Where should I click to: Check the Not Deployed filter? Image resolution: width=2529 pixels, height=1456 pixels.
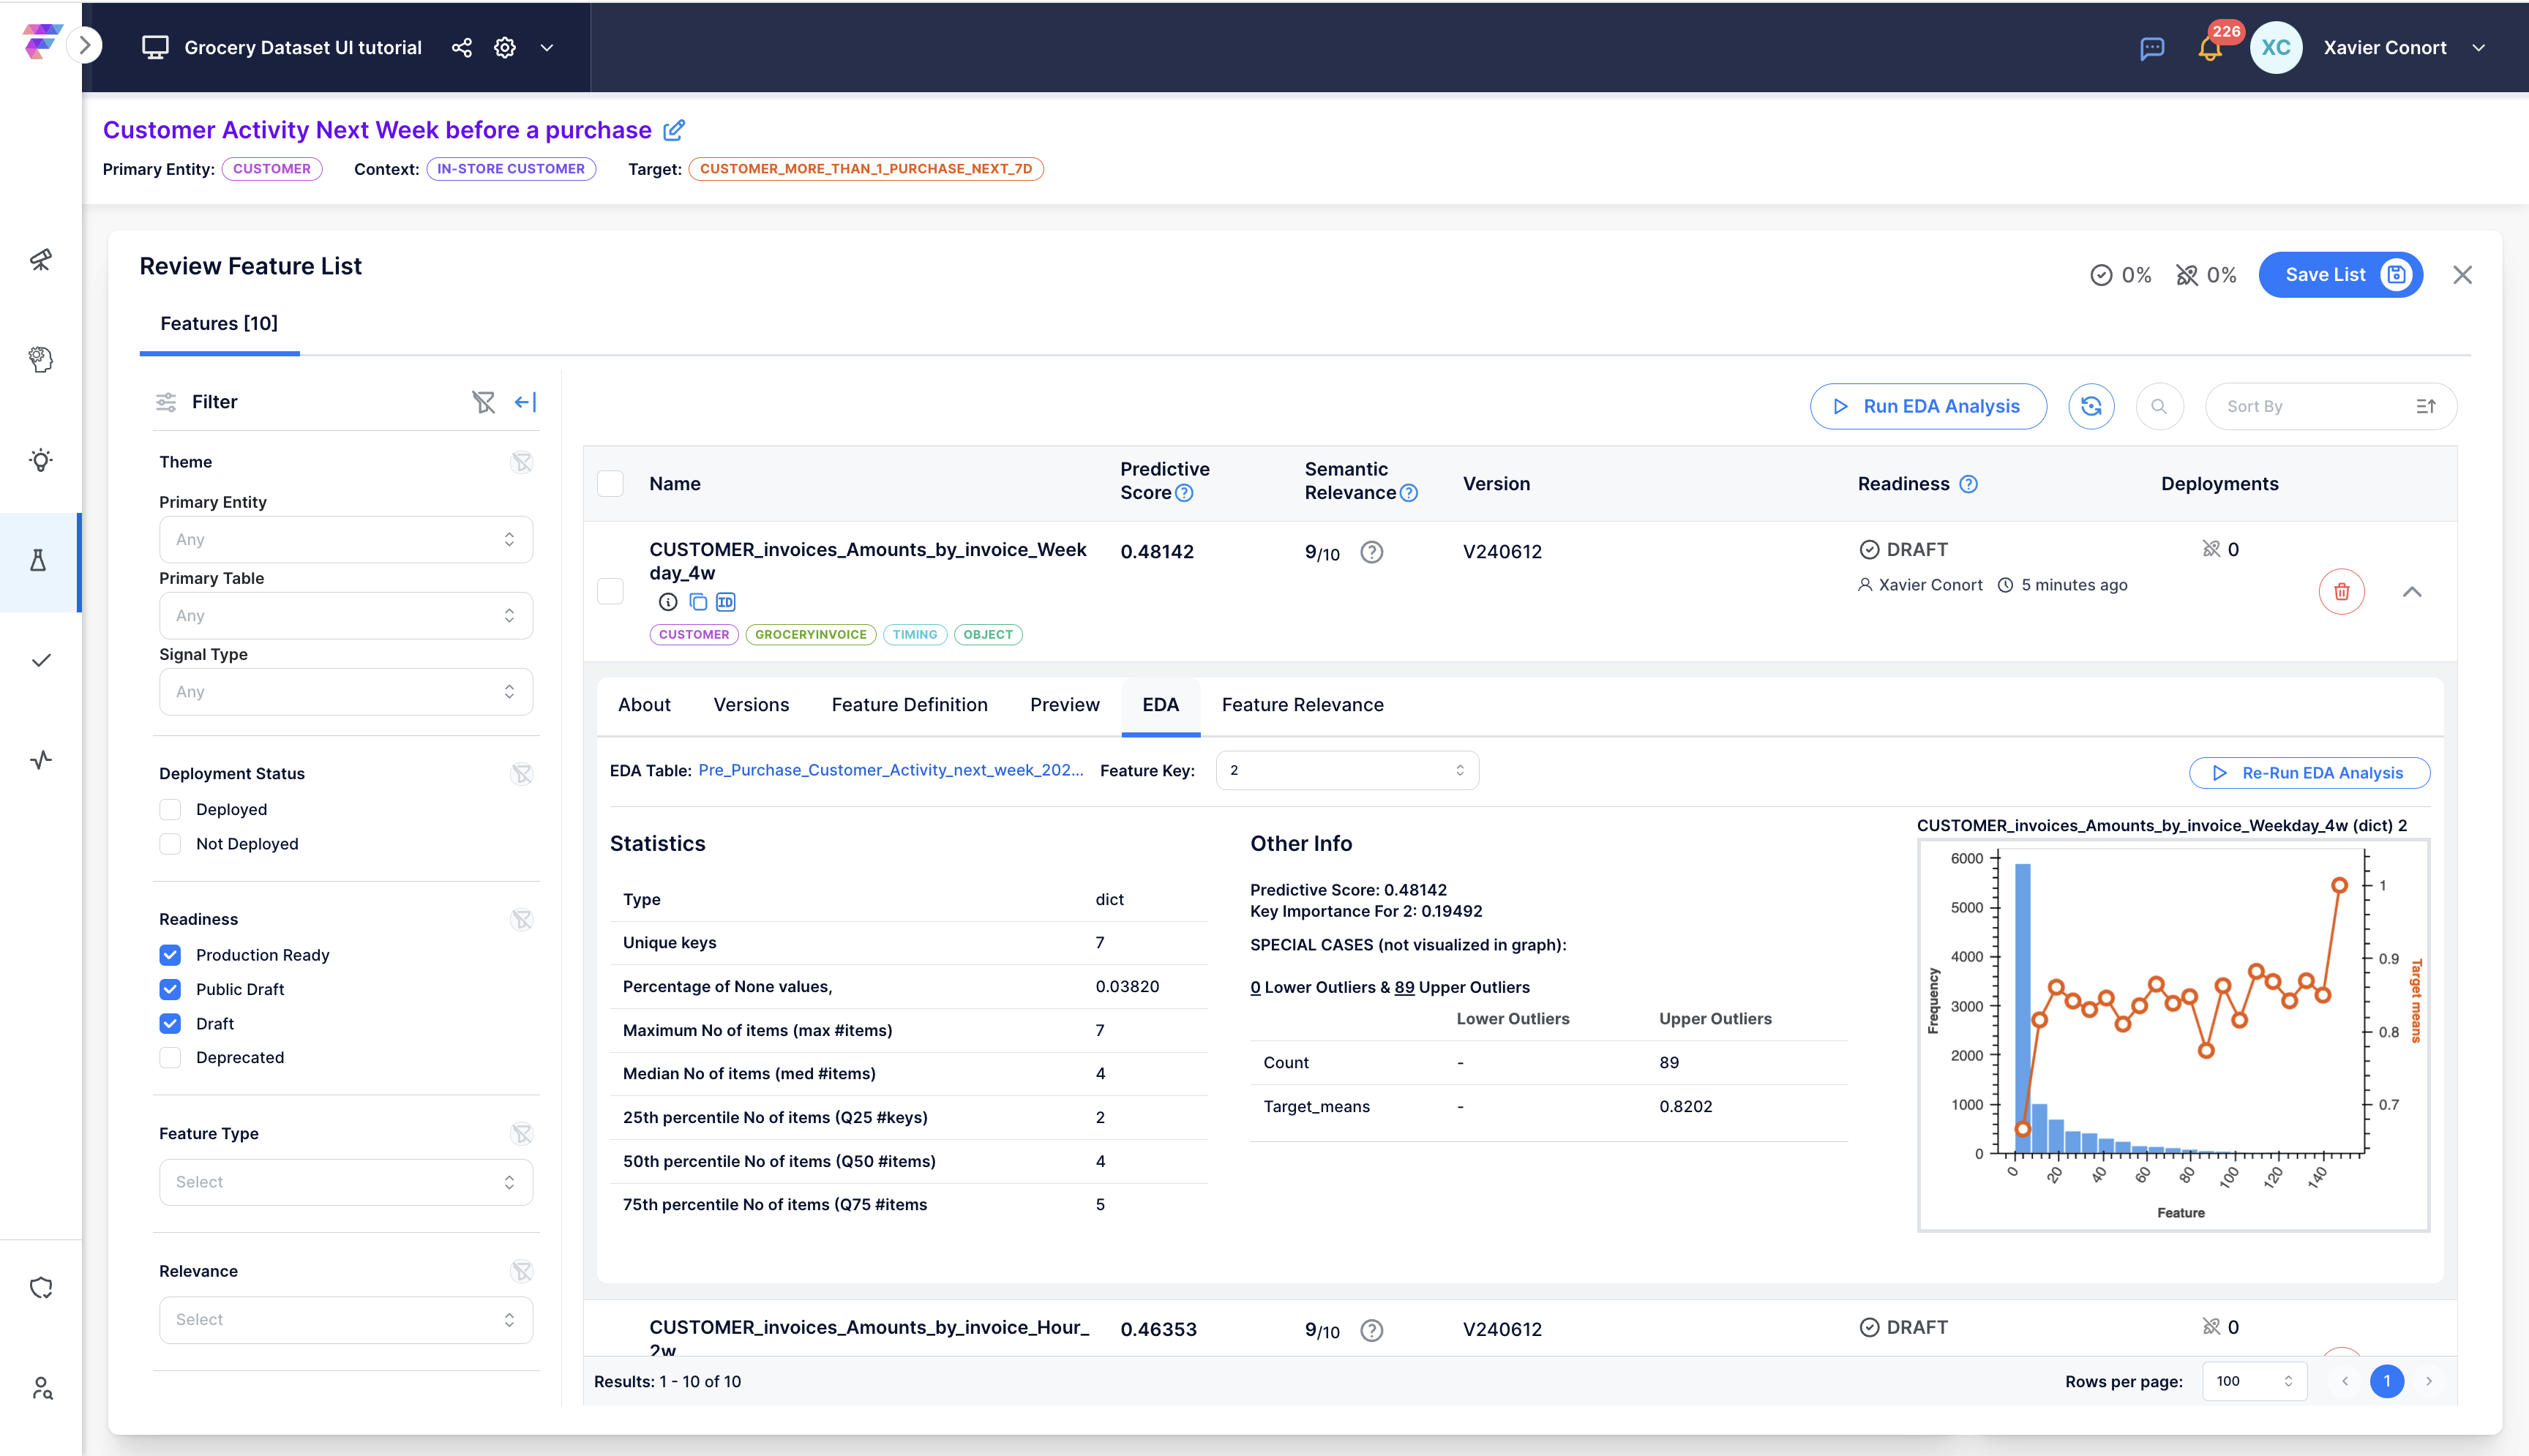click(171, 844)
